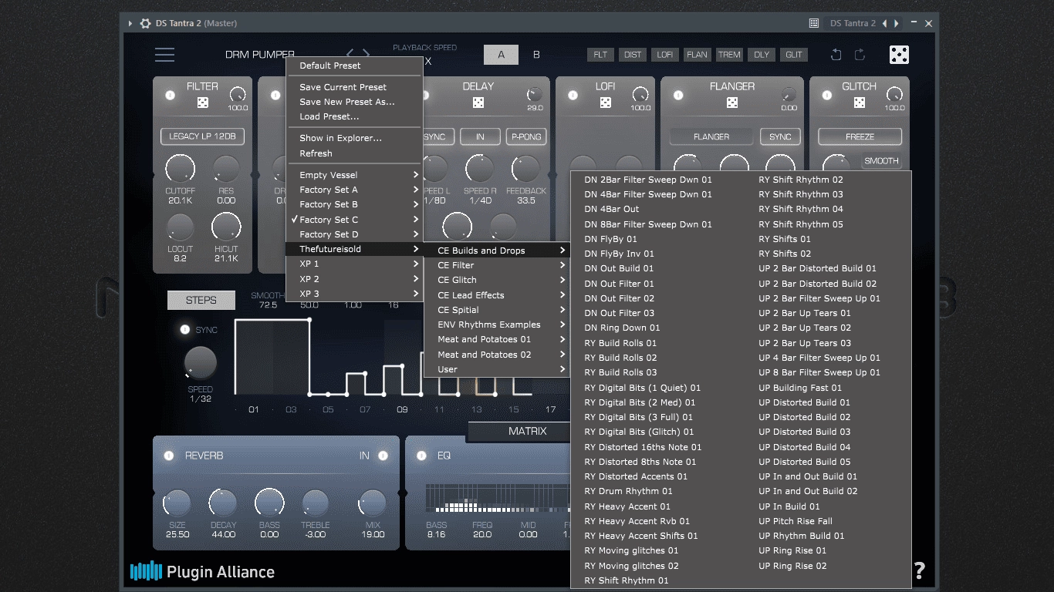Load preset RY Drum Rhythm 01
1054x592 pixels.
628,491
